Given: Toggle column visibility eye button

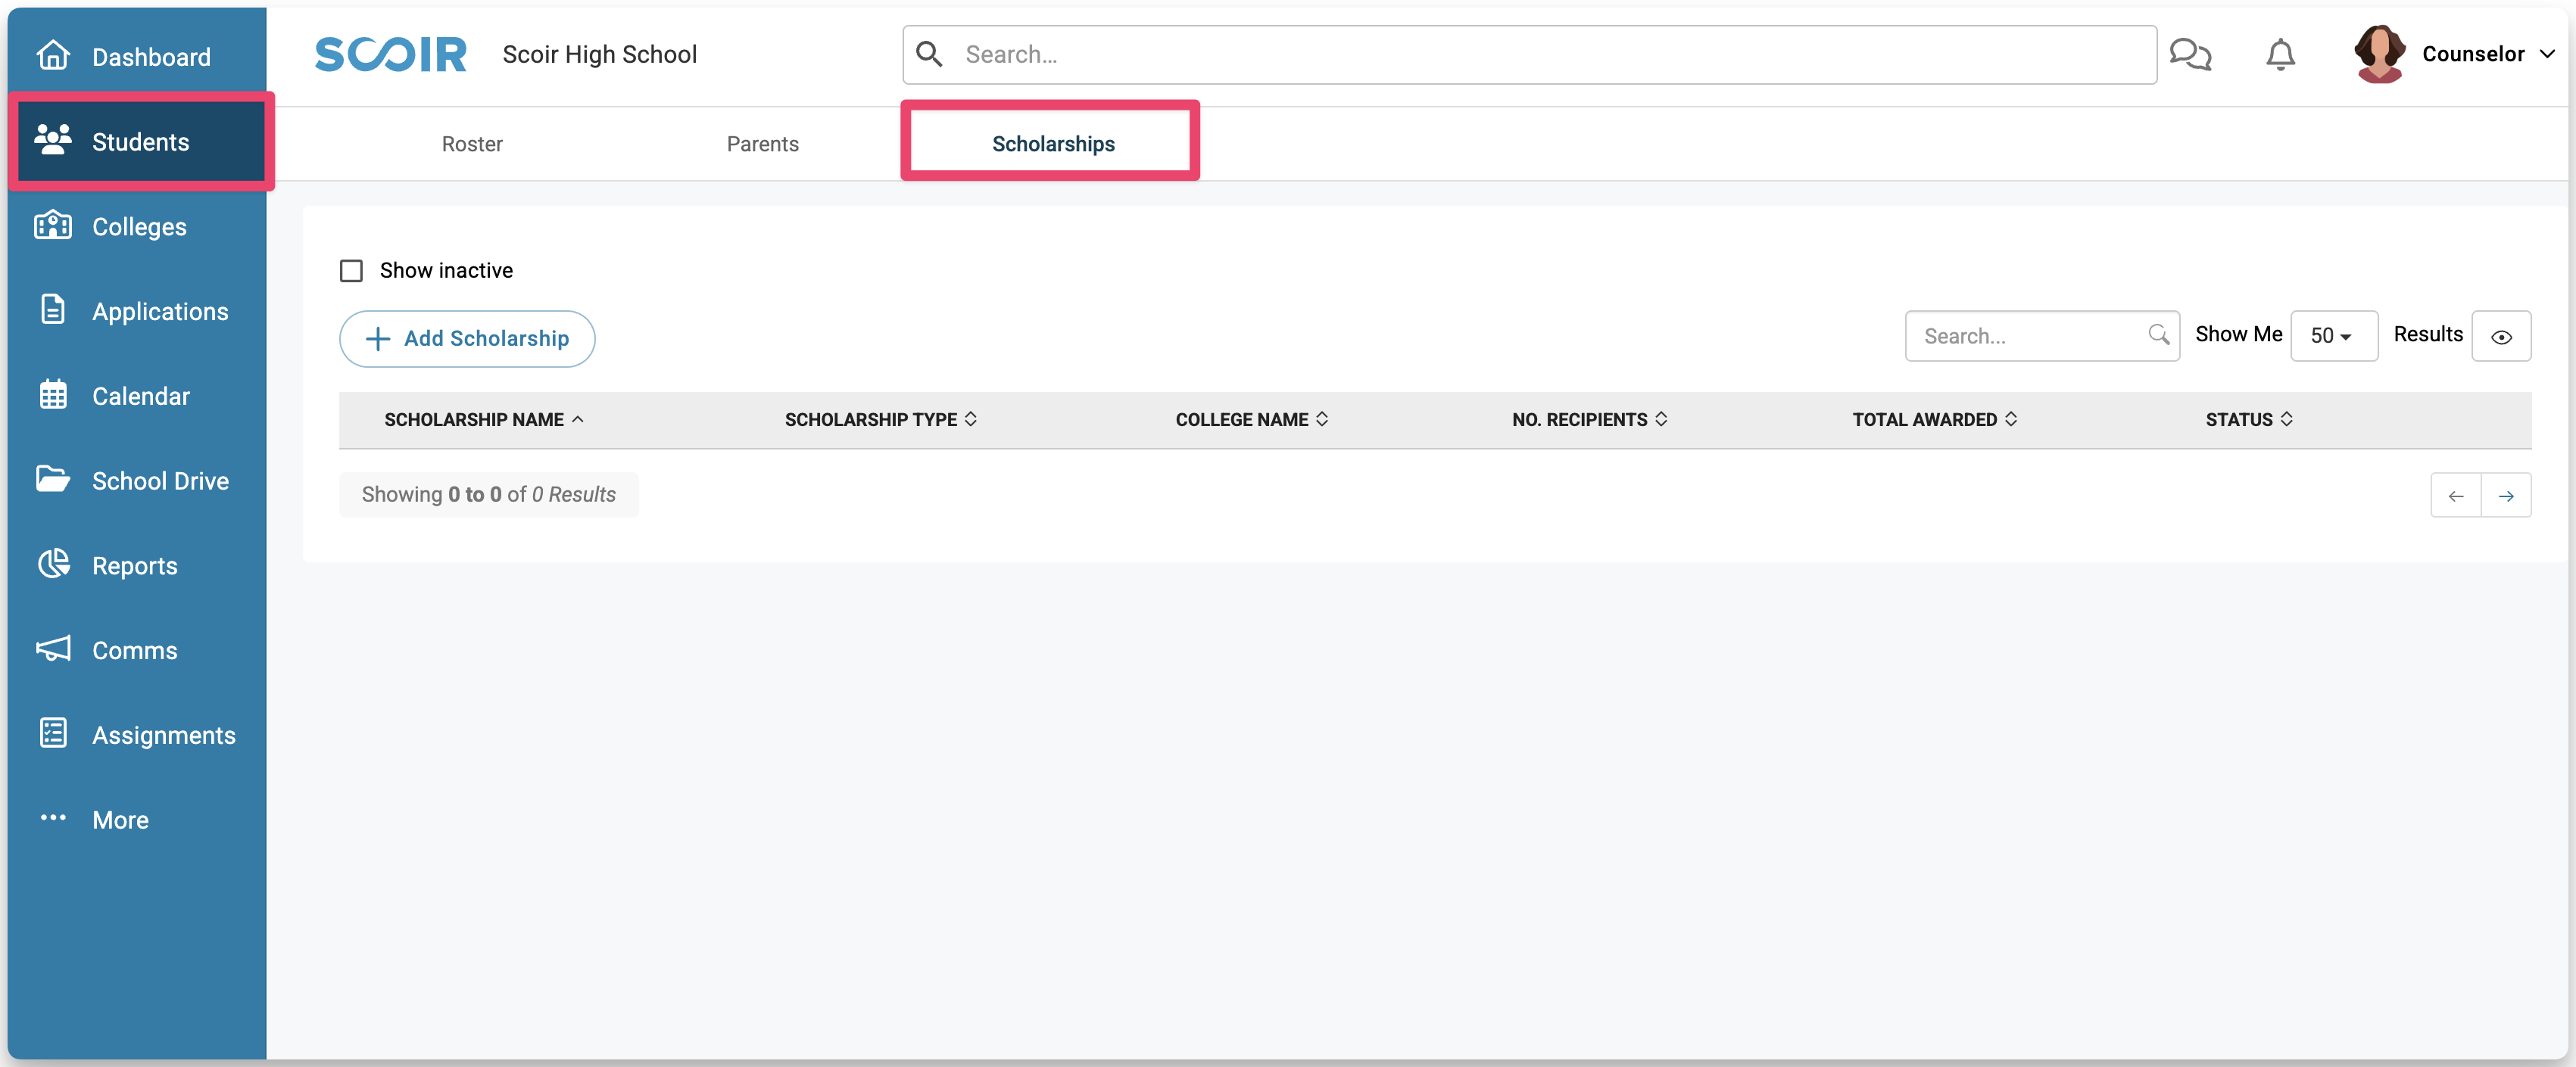Looking at the screenshot, I should tap(2500, 337).
